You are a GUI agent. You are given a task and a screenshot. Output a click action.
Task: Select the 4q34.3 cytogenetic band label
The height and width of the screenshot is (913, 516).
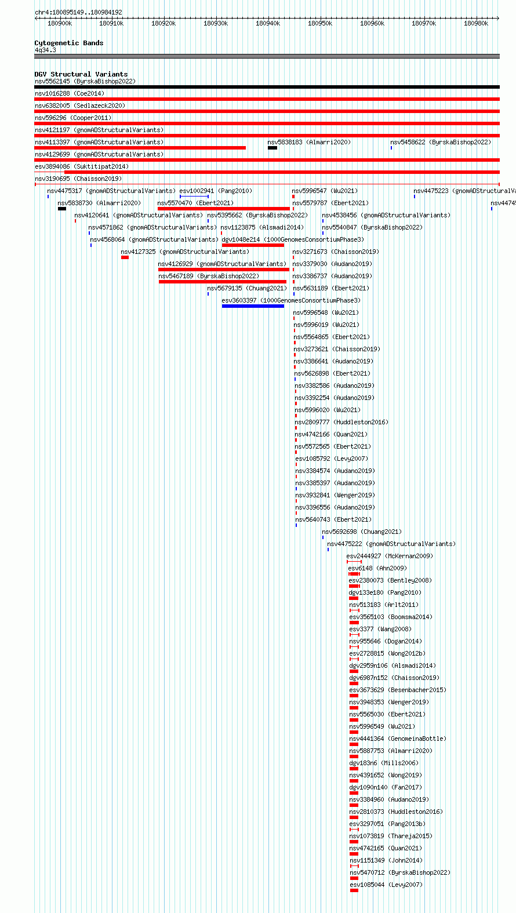pyautogui.click(x=45, y=50)
